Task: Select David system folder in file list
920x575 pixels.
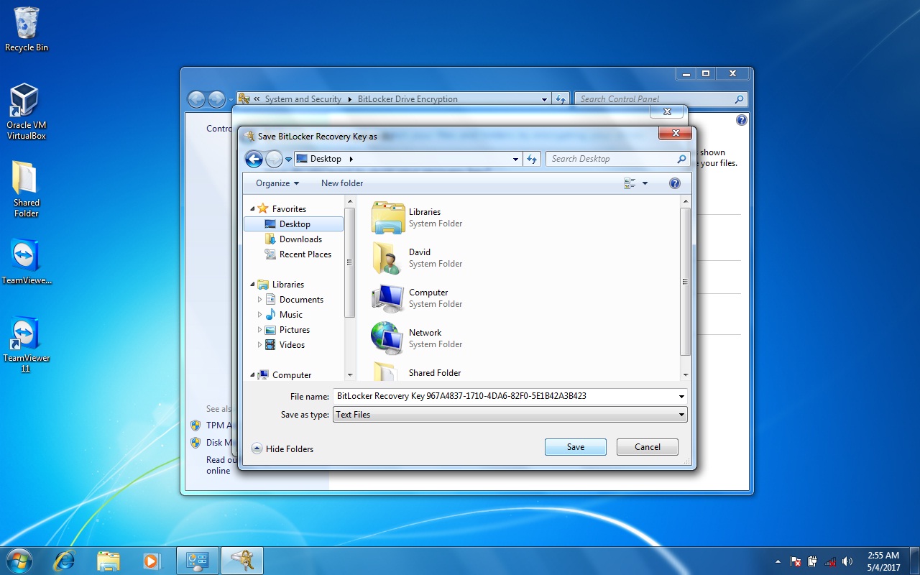Action: point(418,257)
